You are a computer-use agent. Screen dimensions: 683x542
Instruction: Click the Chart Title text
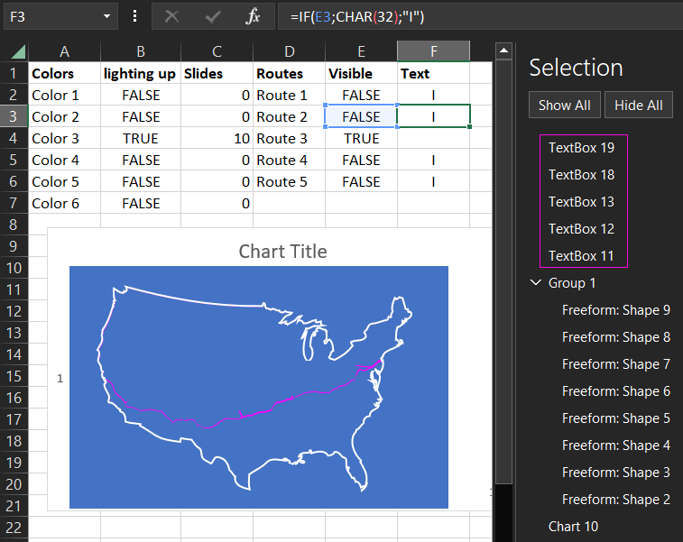click(x=282, y=251)
